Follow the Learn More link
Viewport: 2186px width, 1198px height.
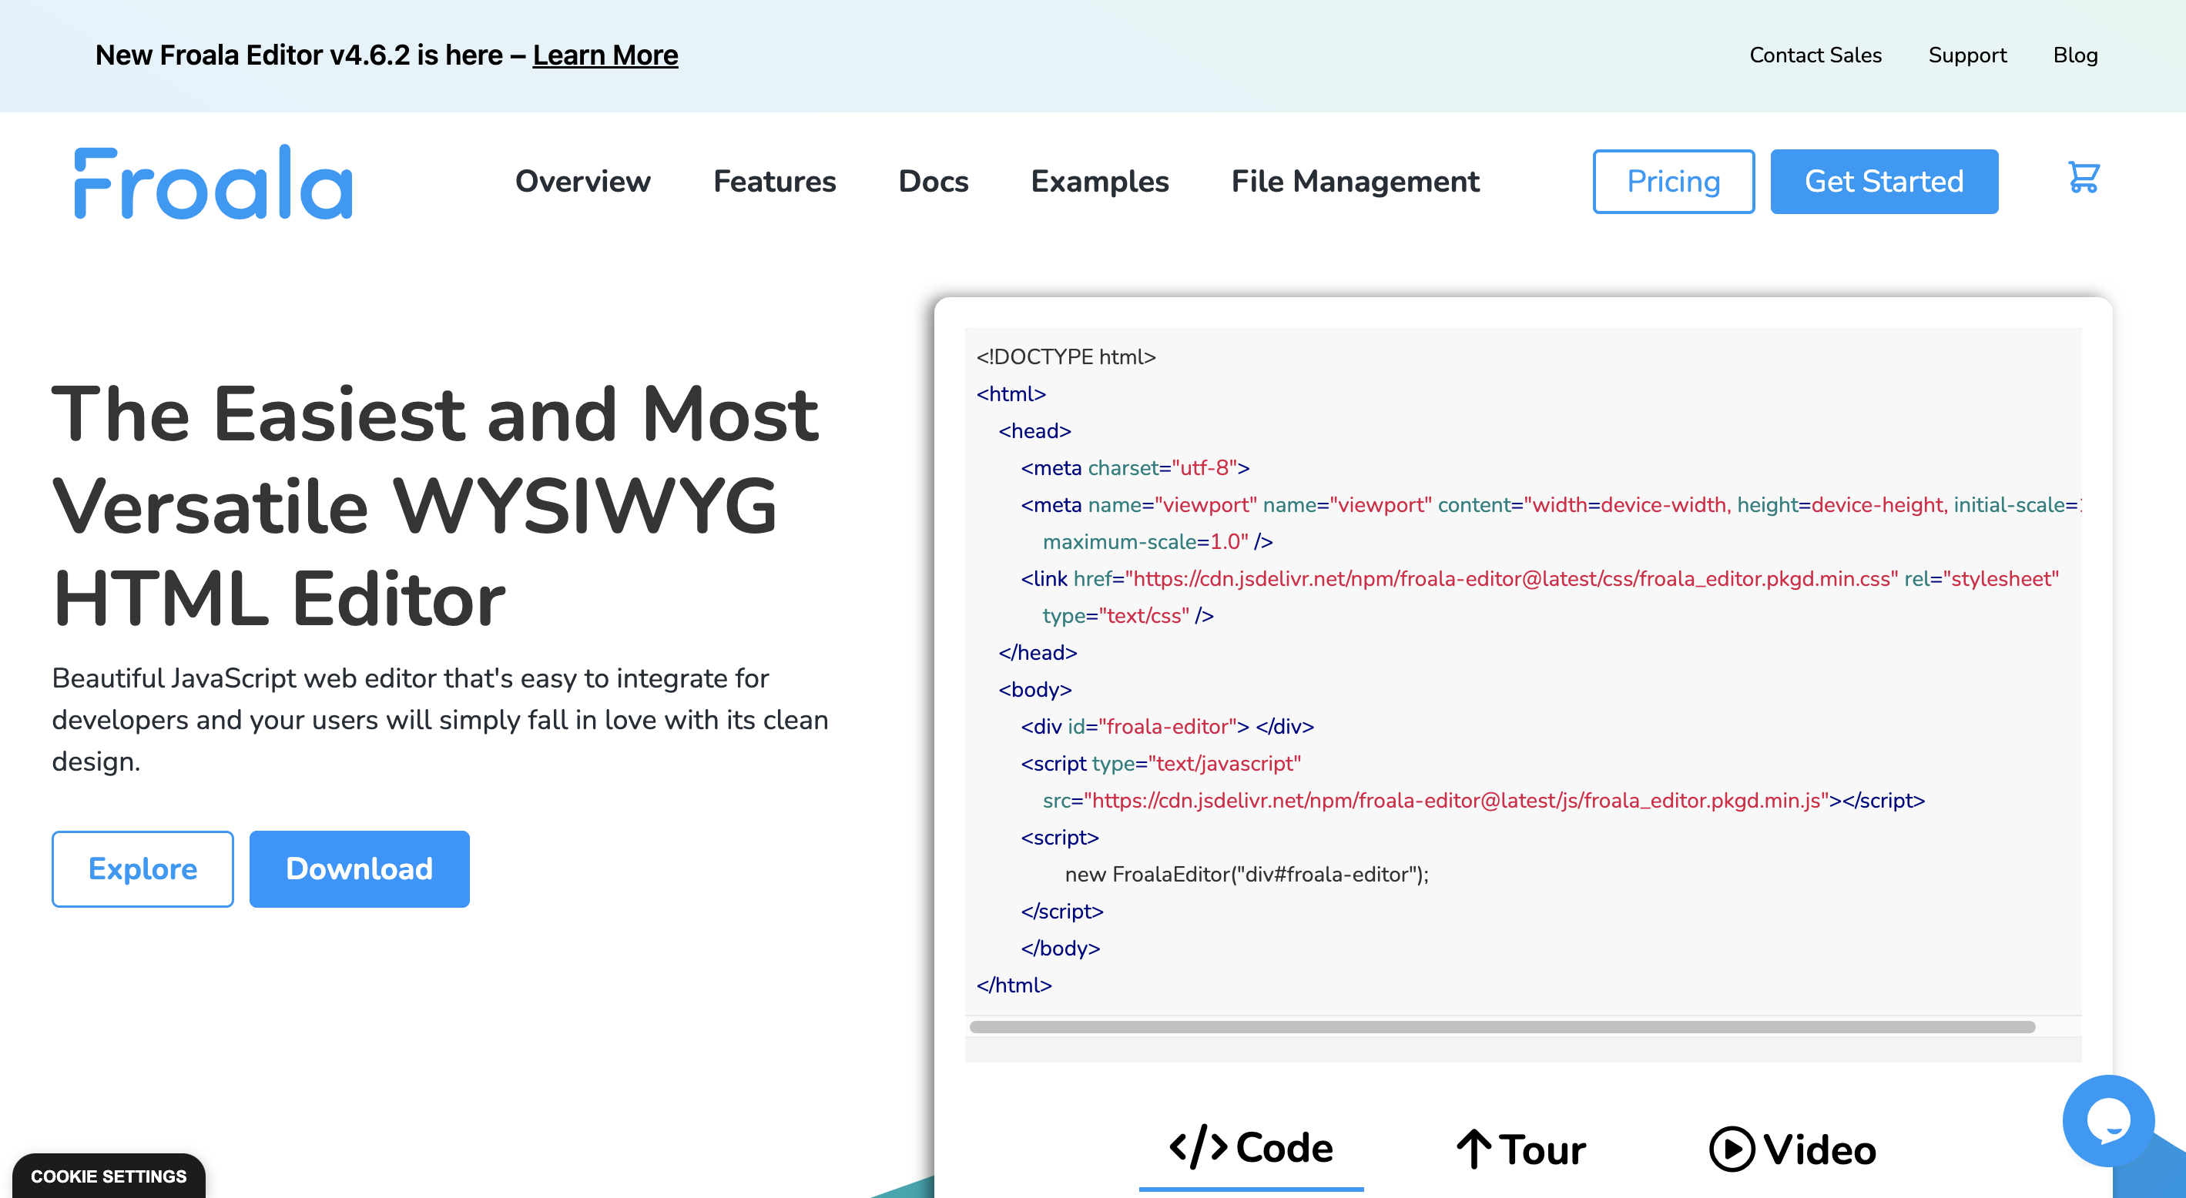[605, 55]
